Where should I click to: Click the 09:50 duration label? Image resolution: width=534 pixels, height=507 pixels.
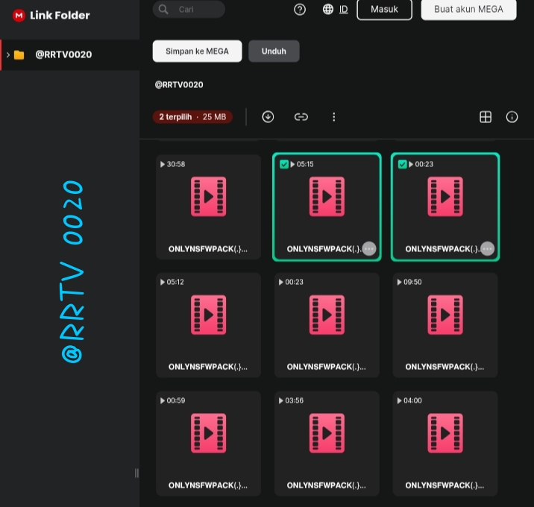coord(412,282)
